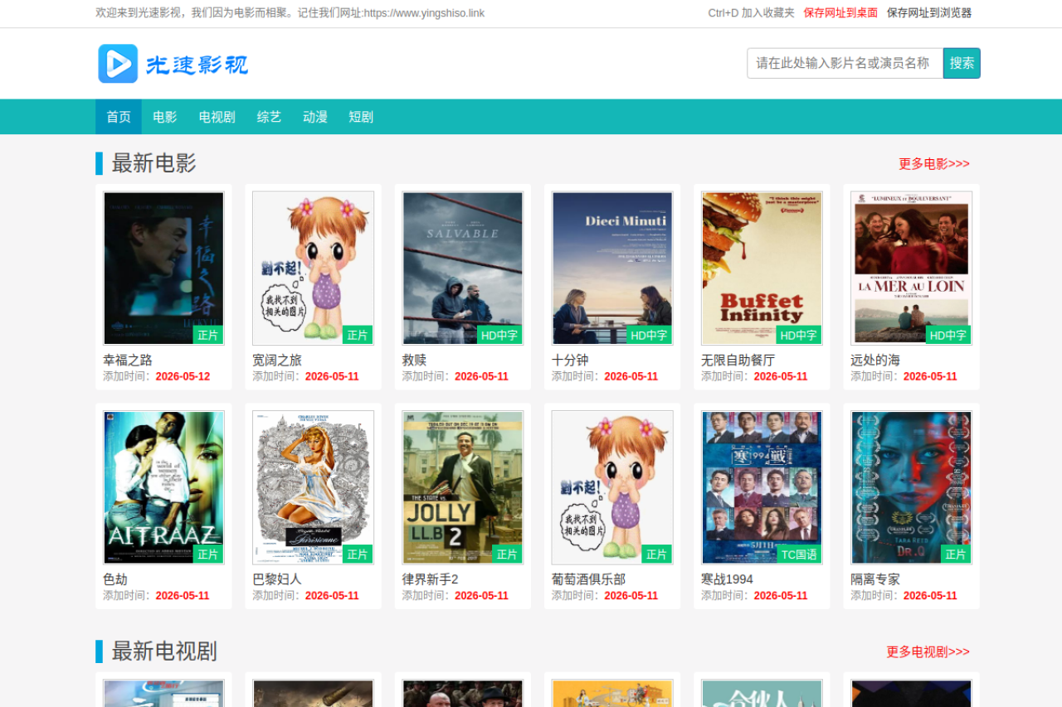Click the 葡萄酒俱乐部 title link
1062x707 pixels.
click(x=588, y=580)
